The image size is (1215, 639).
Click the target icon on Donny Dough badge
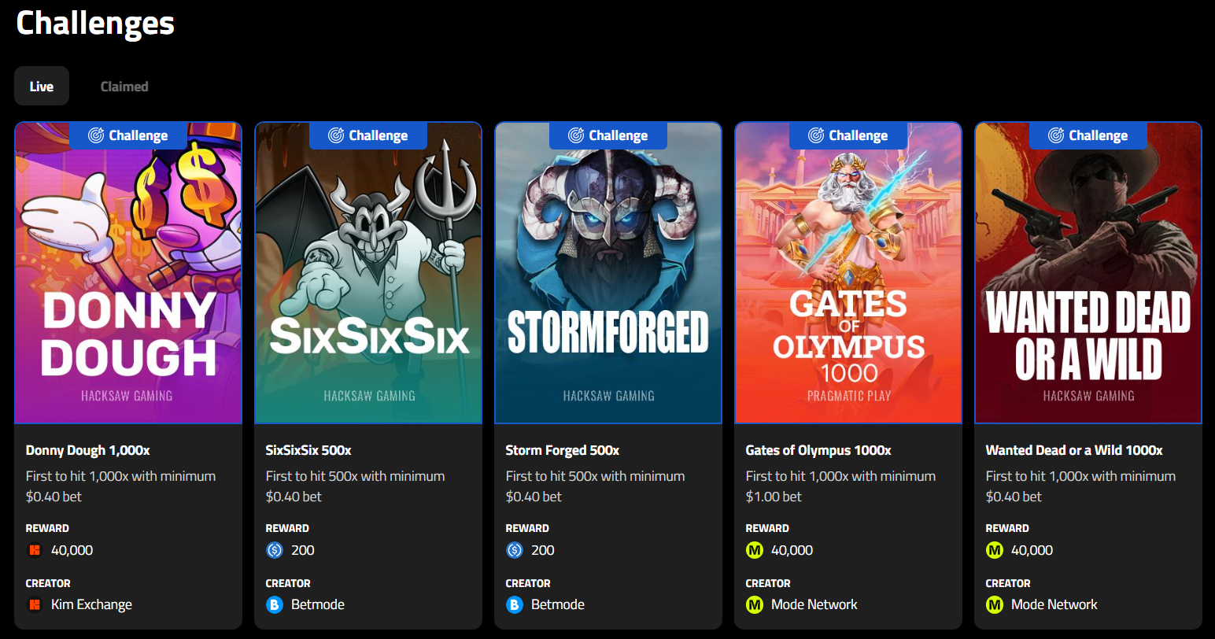96,135
